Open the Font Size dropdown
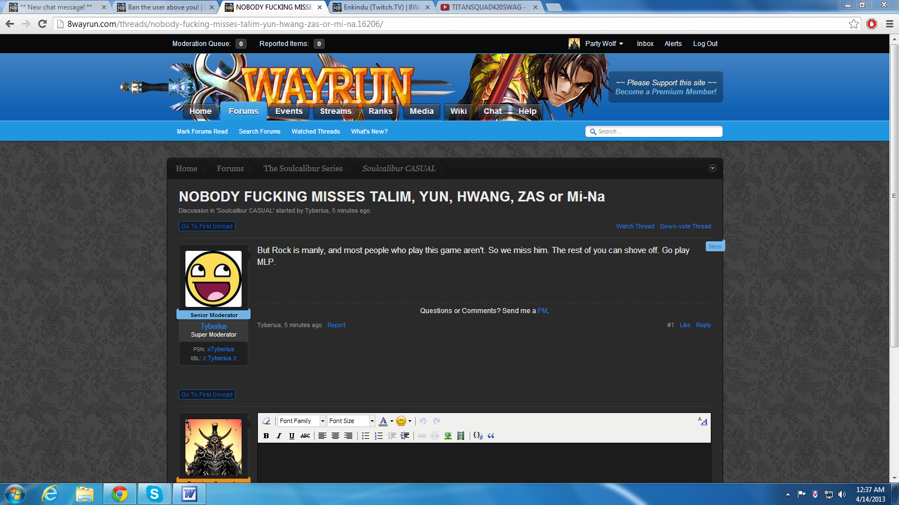 pos(351,421)
